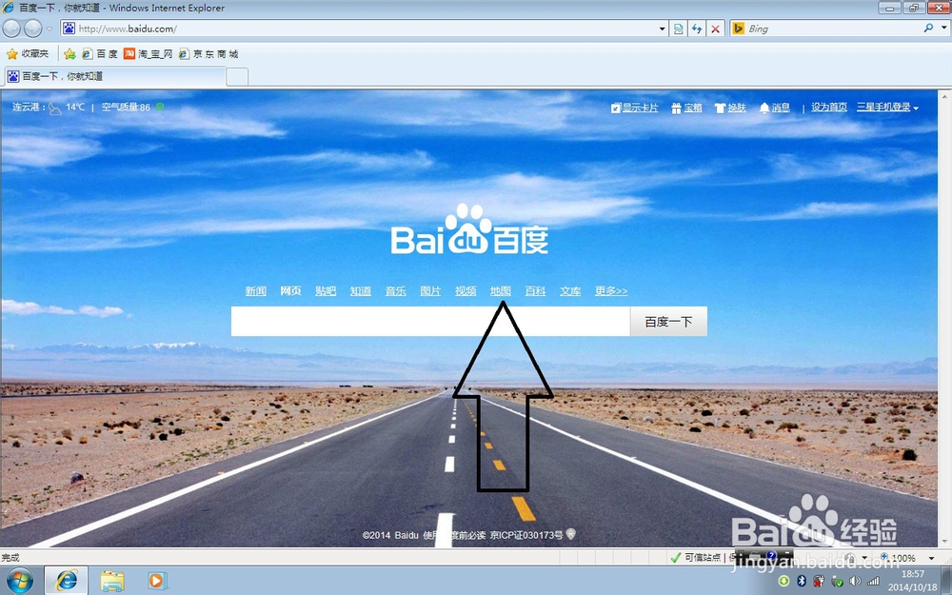
Task: Open the 百度 bookmark in favorites bar
Action: (x=100, y=54)
